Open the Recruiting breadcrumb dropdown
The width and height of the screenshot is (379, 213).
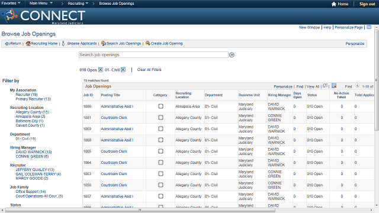coord(78,4)
